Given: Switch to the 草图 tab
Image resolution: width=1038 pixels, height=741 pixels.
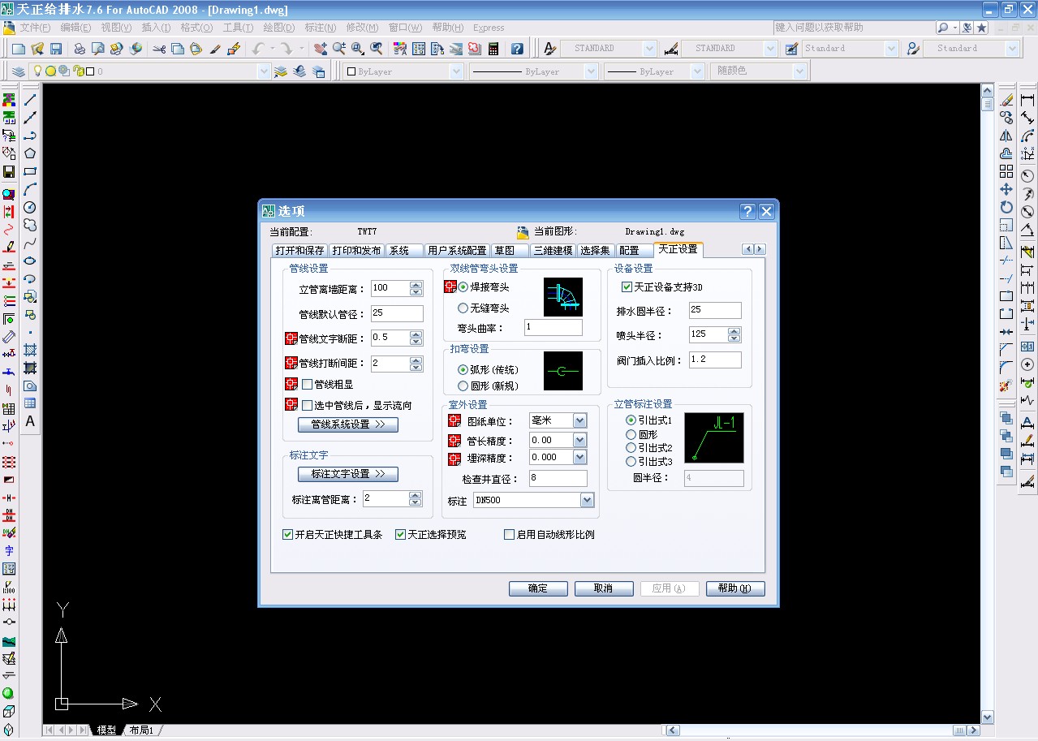Looking at the screenshot, I should click(x=504, y=250).
